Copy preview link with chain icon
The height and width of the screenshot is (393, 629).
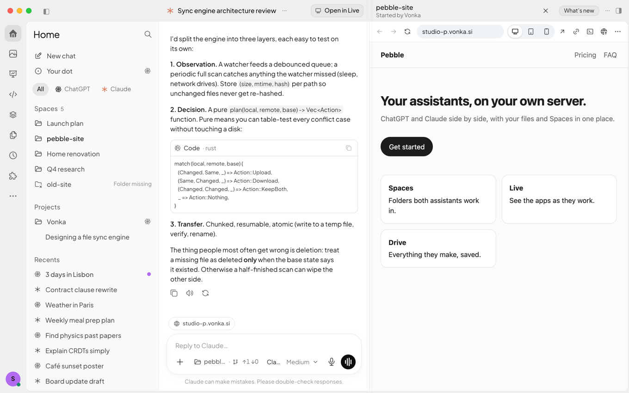(x=576, y=31)
